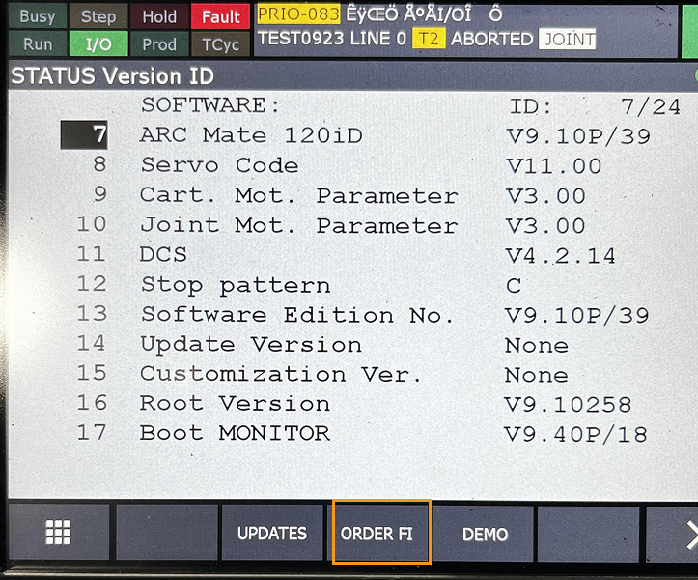698x580 pixels.
Task: Tap the PRIO-083 alarm code
Action: 298,14
